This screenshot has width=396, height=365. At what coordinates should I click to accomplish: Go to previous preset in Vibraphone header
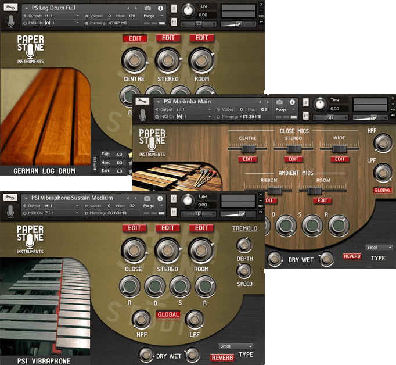(128, 198)
